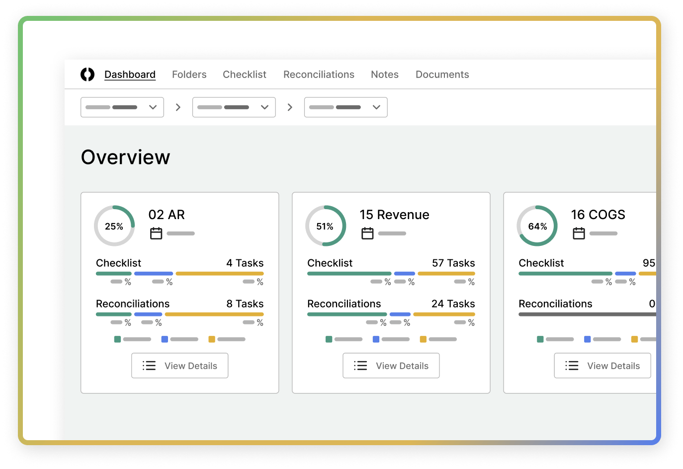Click the 64% progress ring on 16 COGS
Screen dimensions: 683x469
point(537,226)
